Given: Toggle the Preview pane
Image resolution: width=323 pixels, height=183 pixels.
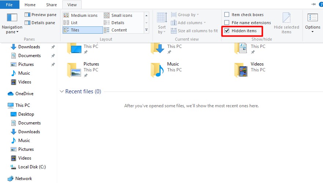Looking at the screenshot, I should [x=40, y=15].
